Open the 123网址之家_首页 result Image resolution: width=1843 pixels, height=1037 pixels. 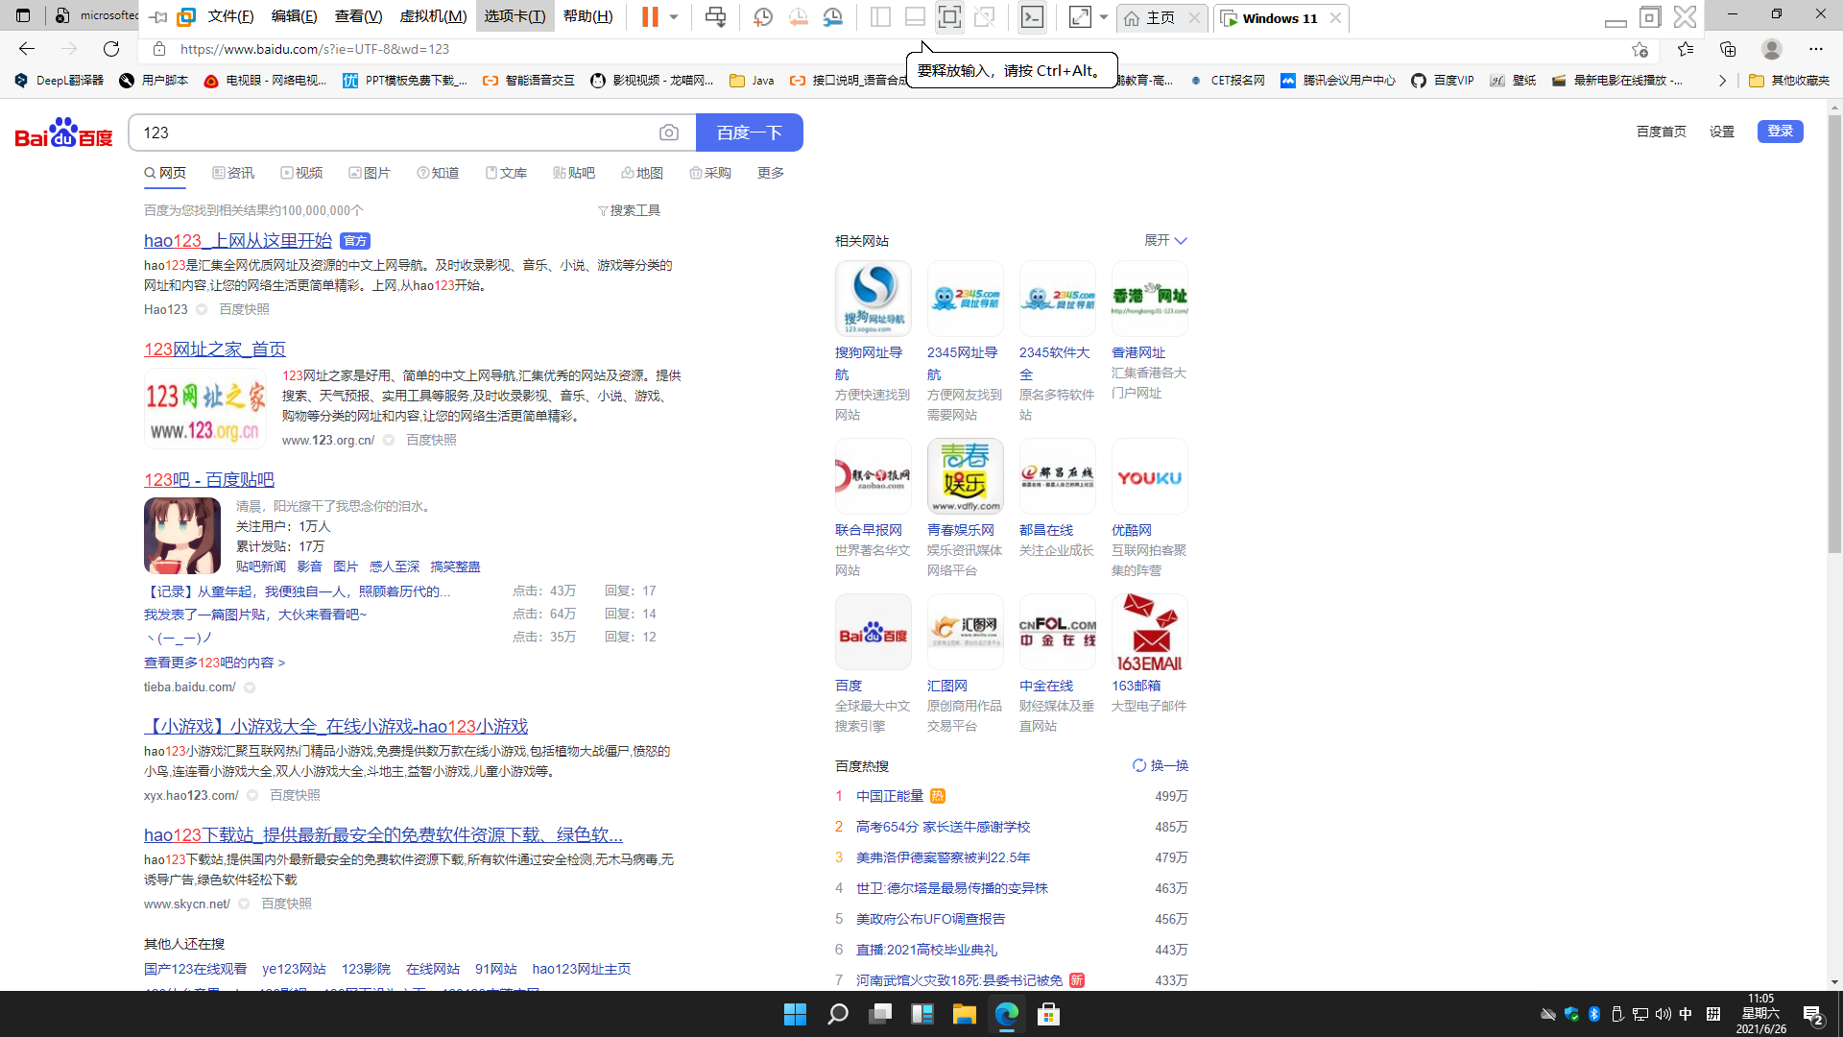(x=215, y=350)
